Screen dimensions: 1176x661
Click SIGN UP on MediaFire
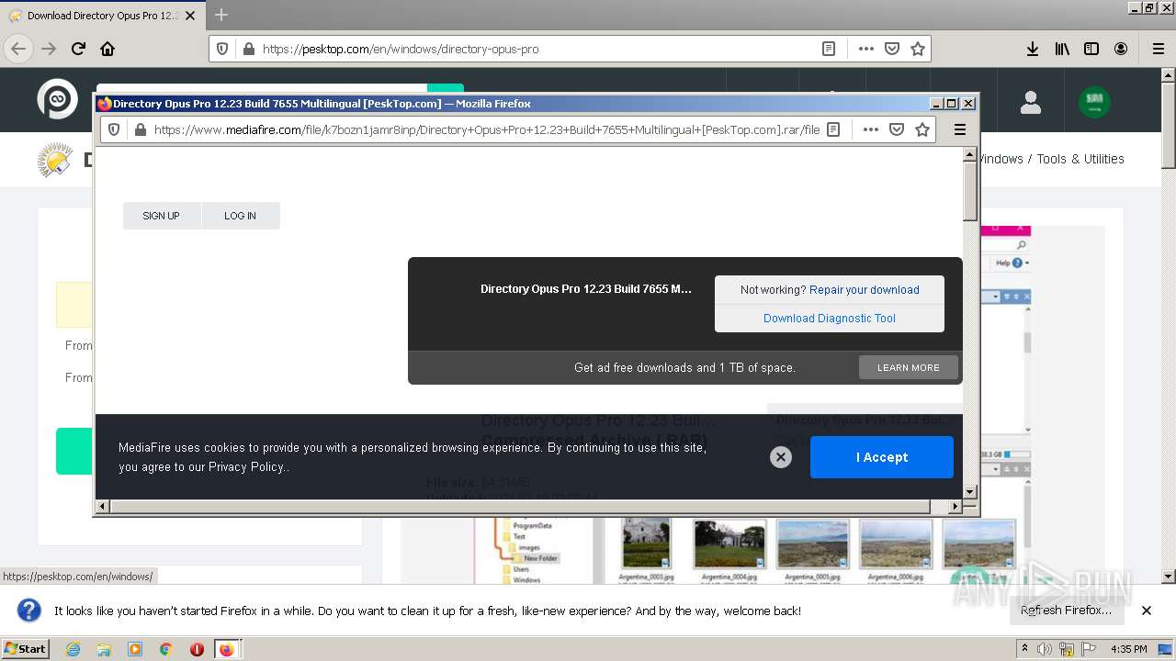161,216
